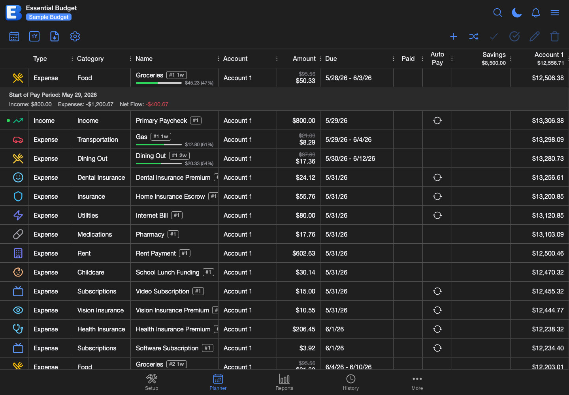Screen dimensions: 569x395
Task: Open the Name column options menu
Action: click(x=218, y=58)
